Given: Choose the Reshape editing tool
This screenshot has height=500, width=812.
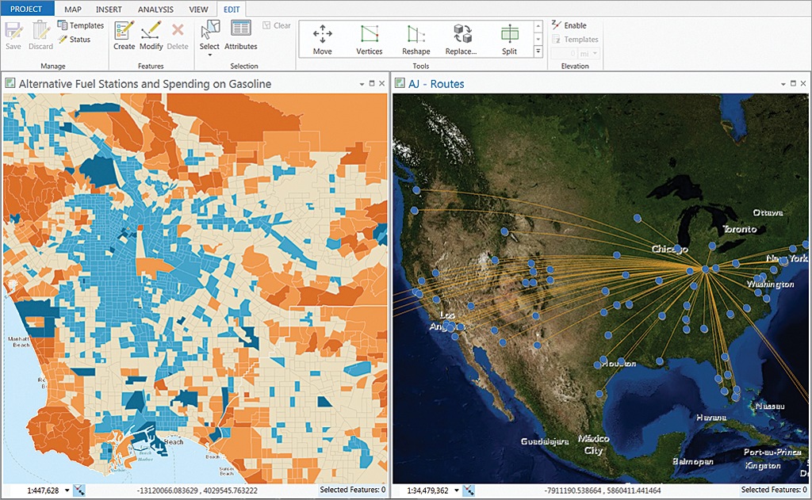Looking at the screenshot, I should point(416,40).
